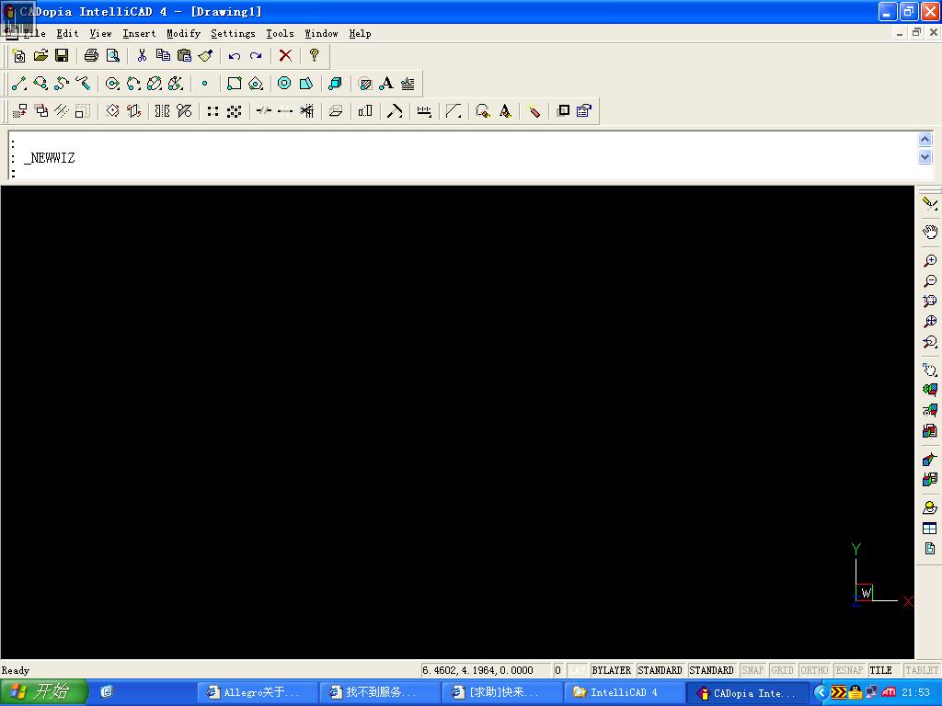Create a new drawing via toolbar icon
The width and height of the screenshot is (942, 706).
[18, 56]
